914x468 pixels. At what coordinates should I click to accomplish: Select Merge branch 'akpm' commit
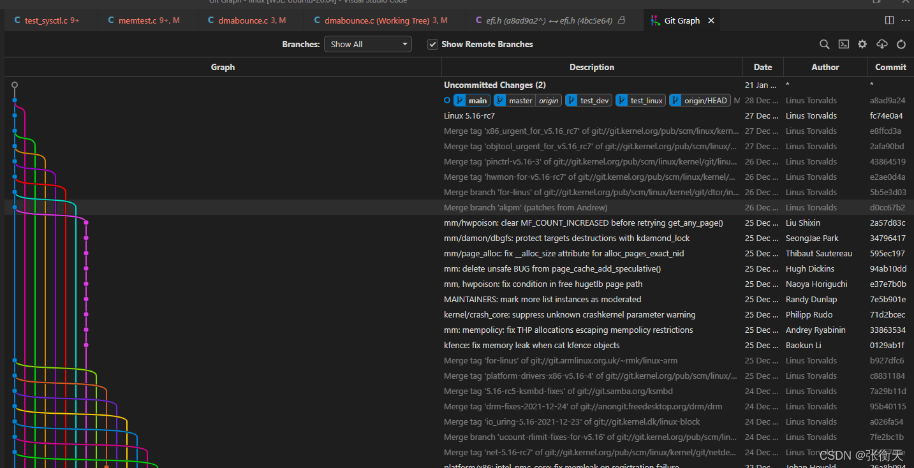click(459, 207)
